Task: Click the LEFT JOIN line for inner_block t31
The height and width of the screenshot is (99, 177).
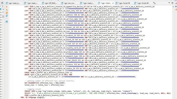Action: coord(85,60)
